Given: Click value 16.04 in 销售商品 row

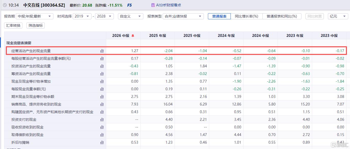Looking at the screenshot, I should tap(168, 104).
